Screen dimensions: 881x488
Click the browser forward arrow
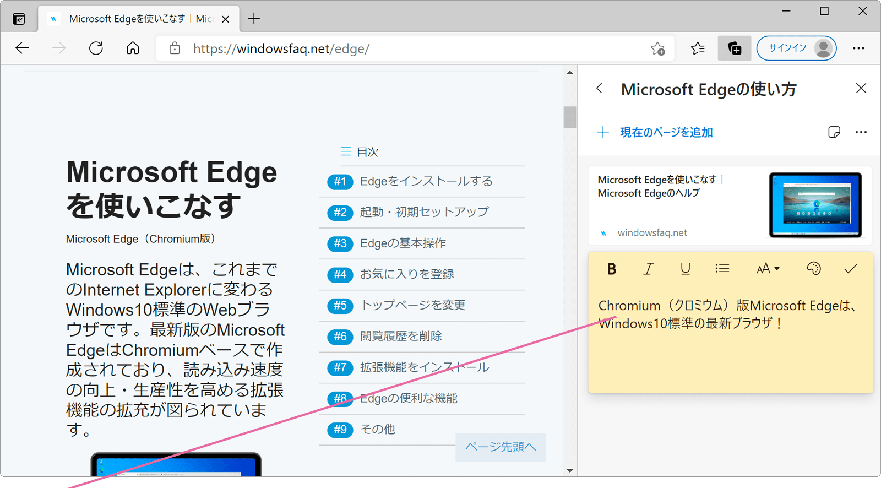click(x=59, y=48)
